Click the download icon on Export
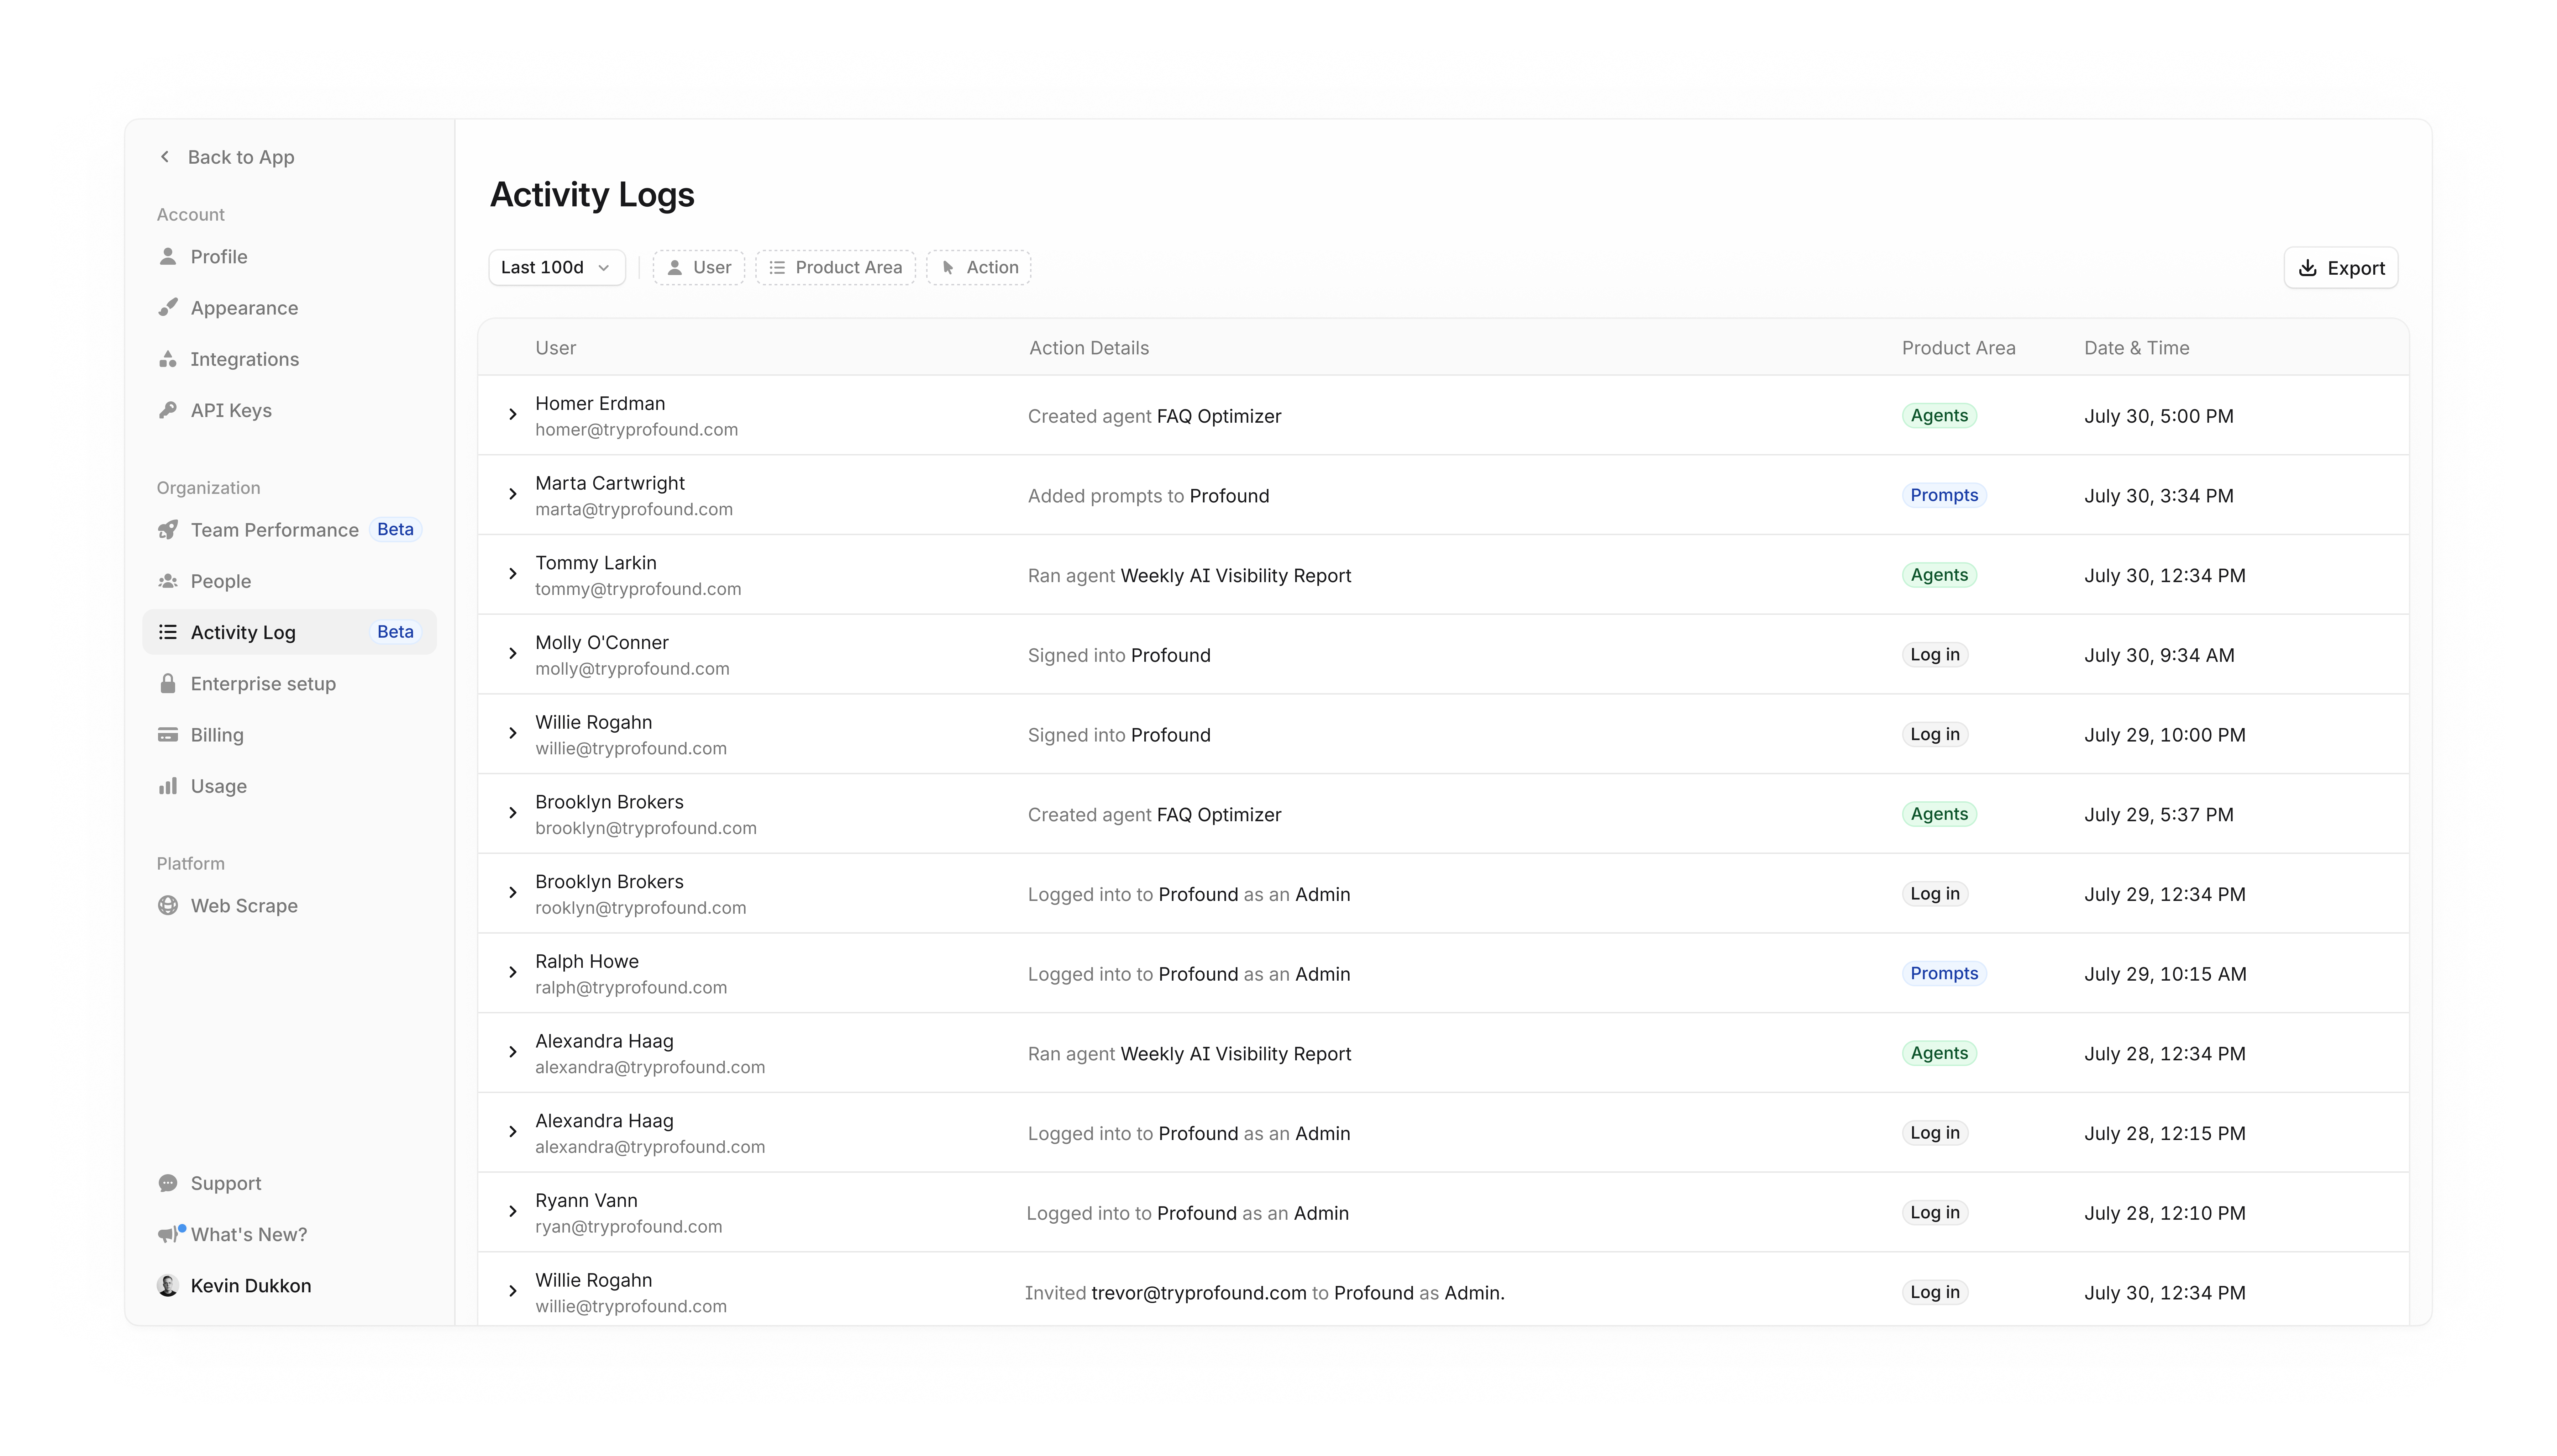The width and height of the screenshot is (2557, 1456). pyautogui.click(x=2308, y=268)
